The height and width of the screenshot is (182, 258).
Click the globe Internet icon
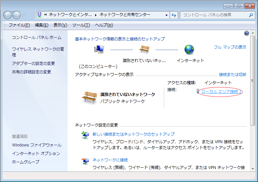click(189, 50)
